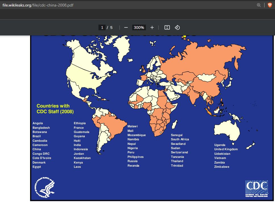Image resolution: width=275 pixels, height=202 pixels.
Task: Select 'Guyana' in the second column
Action: [x=79, y=136]
